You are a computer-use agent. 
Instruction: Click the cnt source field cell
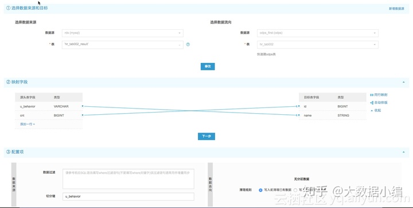click(22, 115)
